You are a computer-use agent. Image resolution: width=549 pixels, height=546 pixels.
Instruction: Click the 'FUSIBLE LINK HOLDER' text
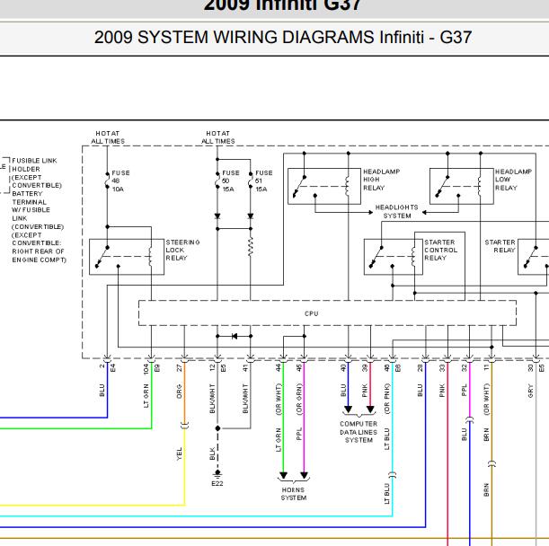click(34, 164)
